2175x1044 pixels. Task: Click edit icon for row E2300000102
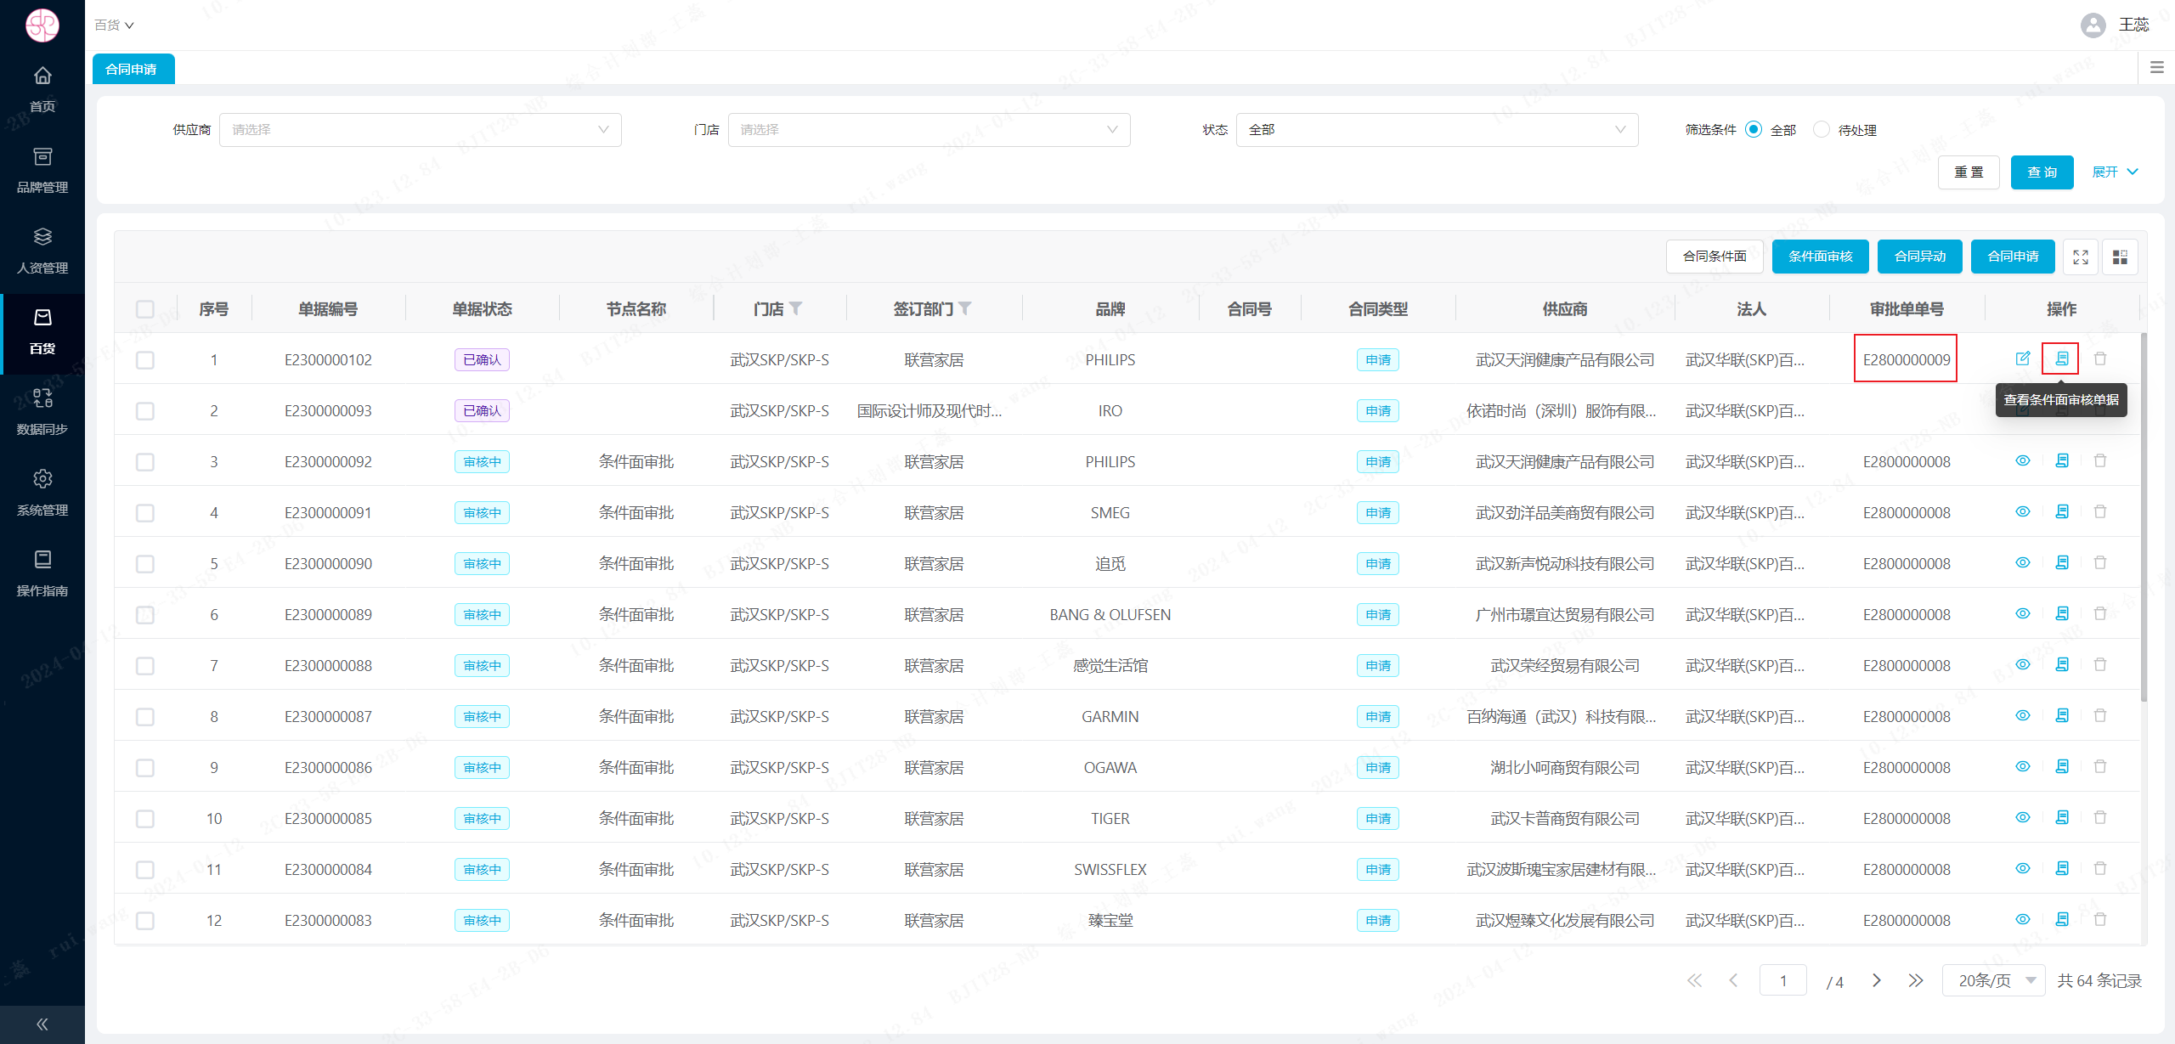click(x=2023, y=358)
